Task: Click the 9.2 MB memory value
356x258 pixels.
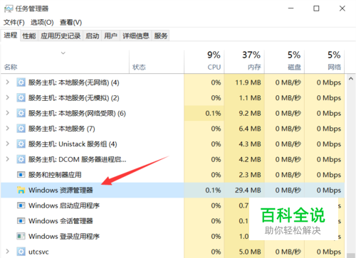Action: tap(250, 113)
